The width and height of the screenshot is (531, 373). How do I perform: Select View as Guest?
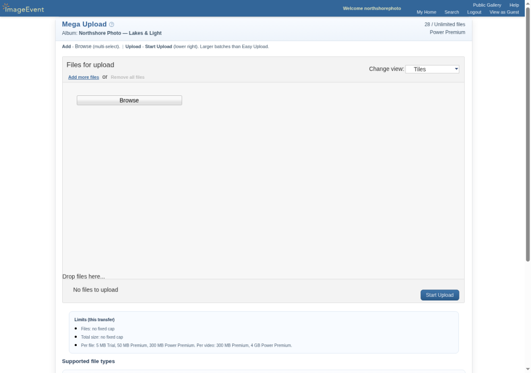coord(504,12)
